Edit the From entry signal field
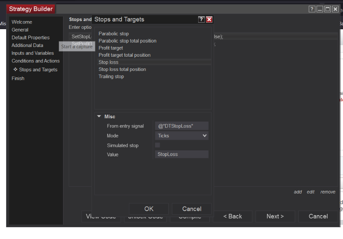The image size is (343, 239). point(182,126)
